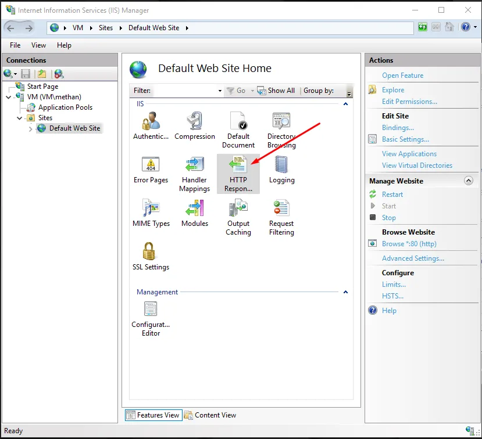Click the Bindings... link
This screenshot has width=482, height=439.
398,128
